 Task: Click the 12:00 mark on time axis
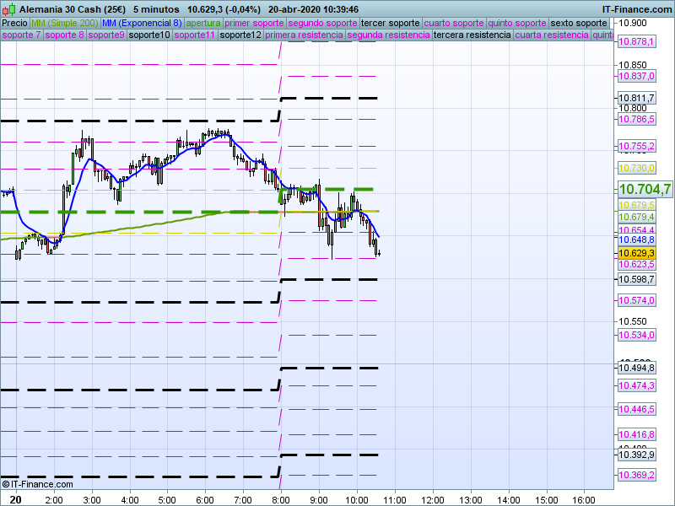click(433, 500)
